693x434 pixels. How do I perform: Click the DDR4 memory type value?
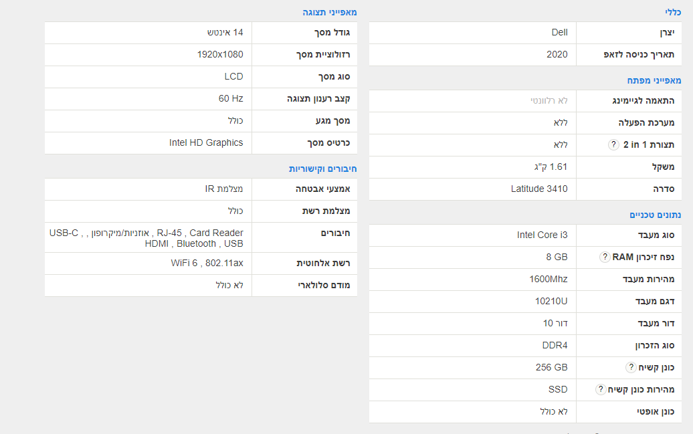(x=555, y=345)
